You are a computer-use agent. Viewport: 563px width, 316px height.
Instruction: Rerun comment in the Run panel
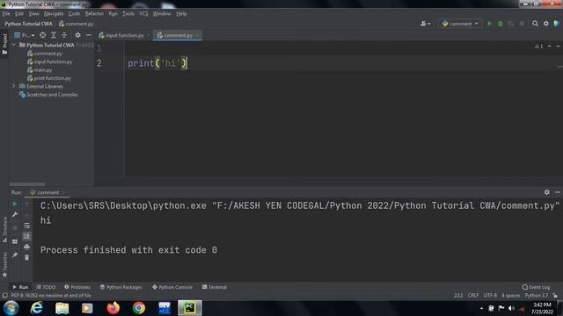pos(15,204)
